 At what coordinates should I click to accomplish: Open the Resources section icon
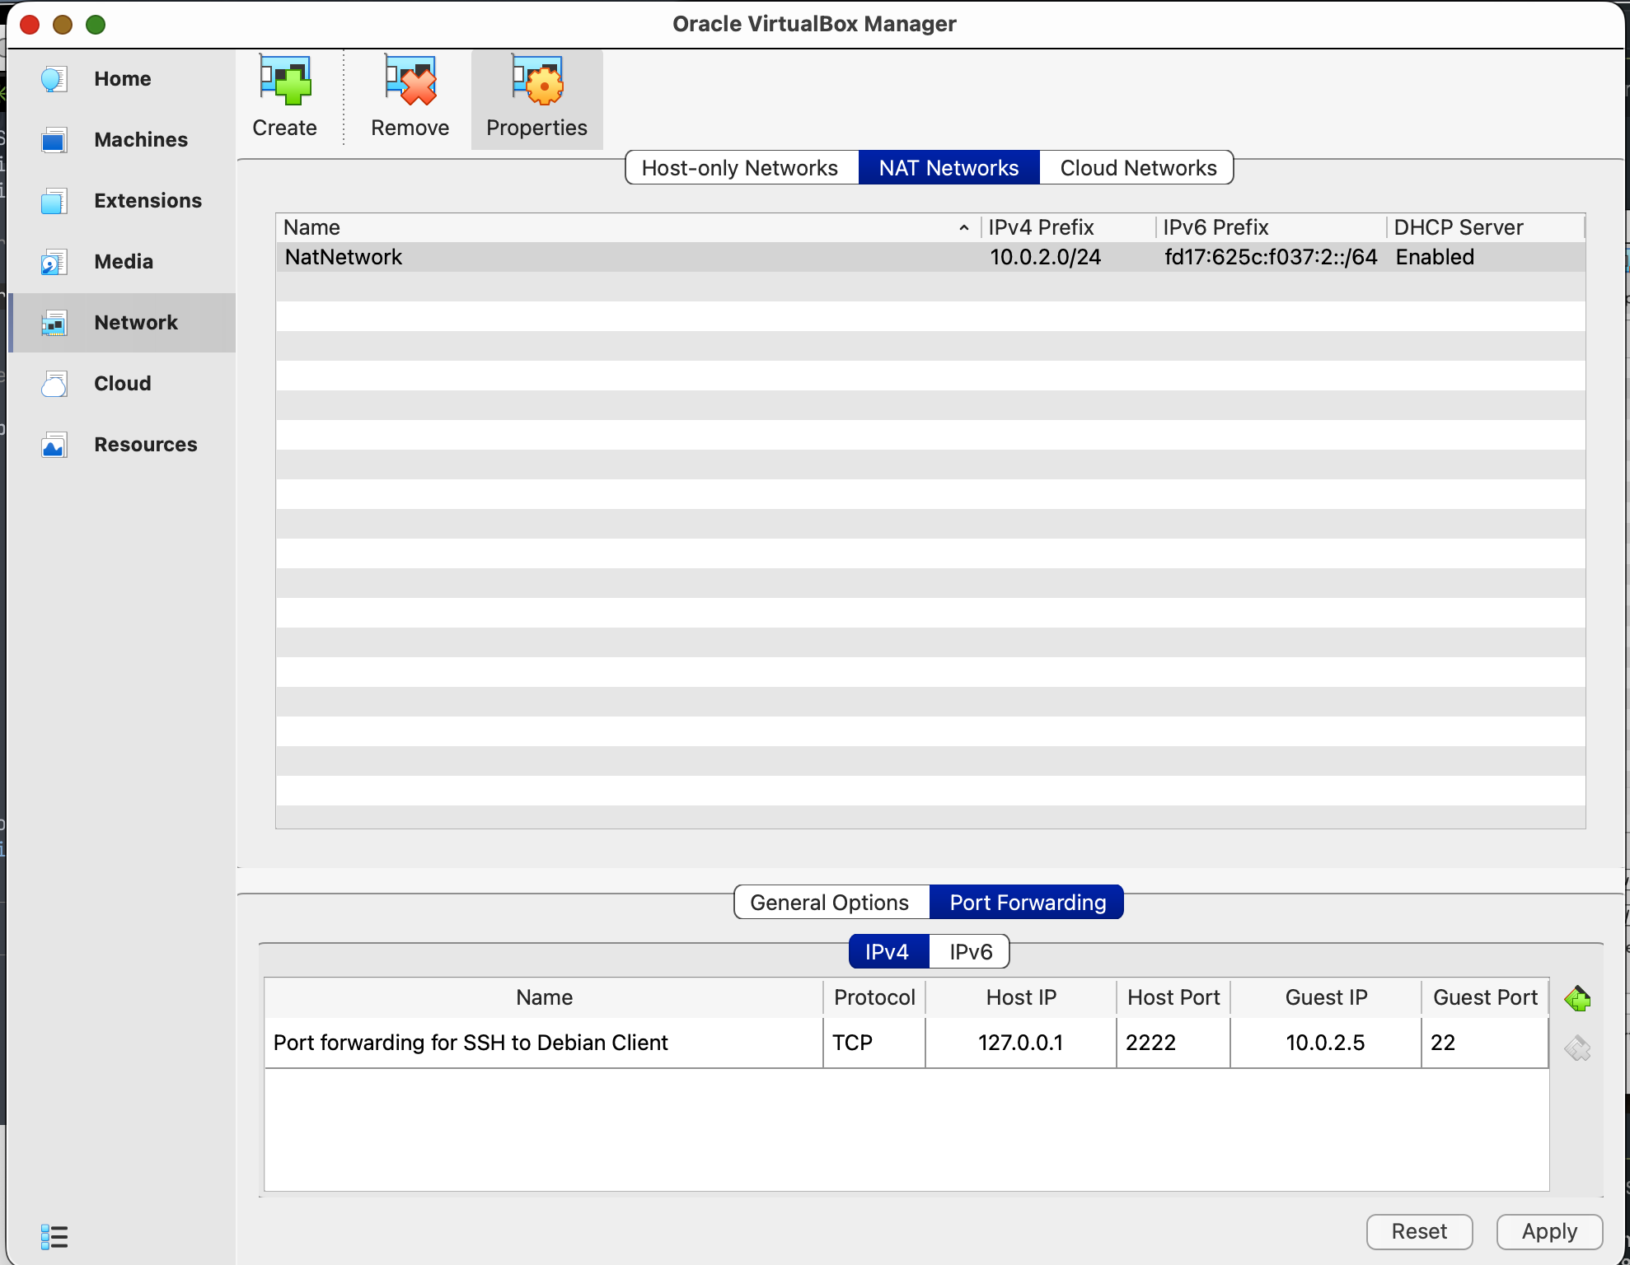click(x=54, y=444)
